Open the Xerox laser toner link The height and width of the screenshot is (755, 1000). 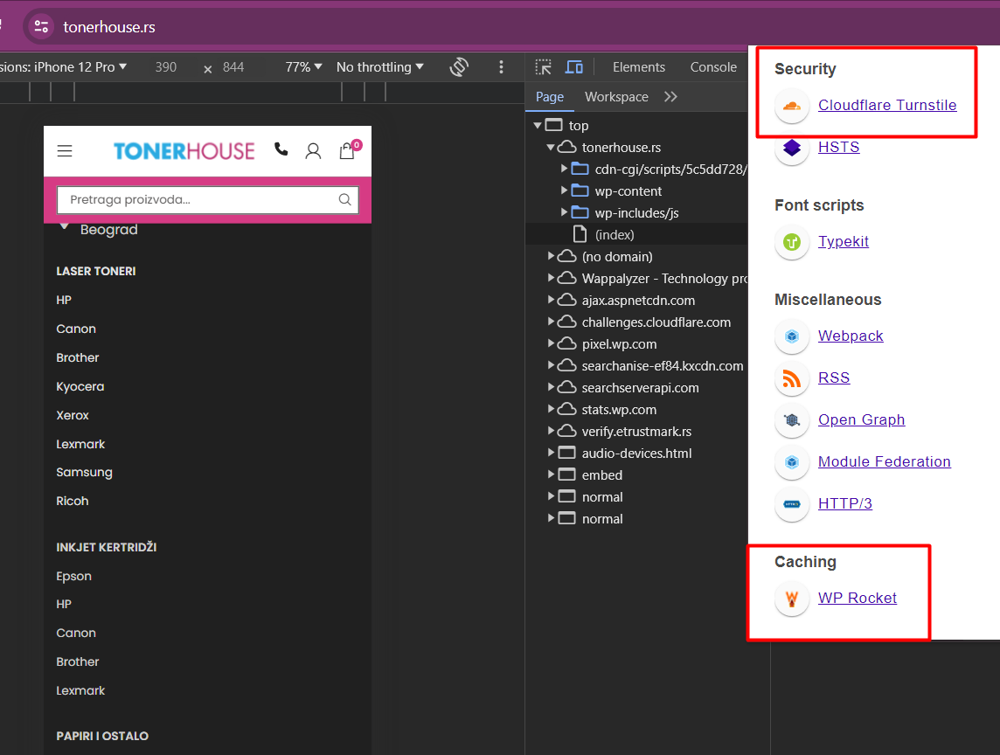(x=72, y=415)
